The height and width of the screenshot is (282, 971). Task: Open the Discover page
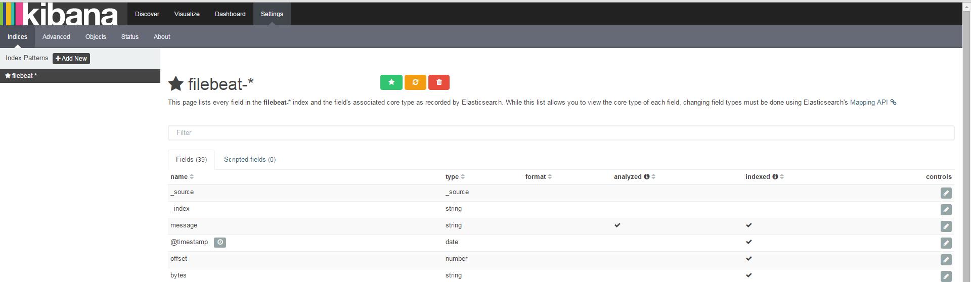pyautogui.click(x=147, y=14)
